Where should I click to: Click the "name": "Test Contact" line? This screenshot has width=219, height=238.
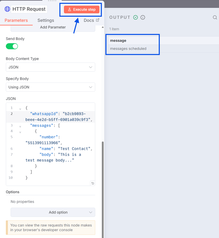pos(66,149)
